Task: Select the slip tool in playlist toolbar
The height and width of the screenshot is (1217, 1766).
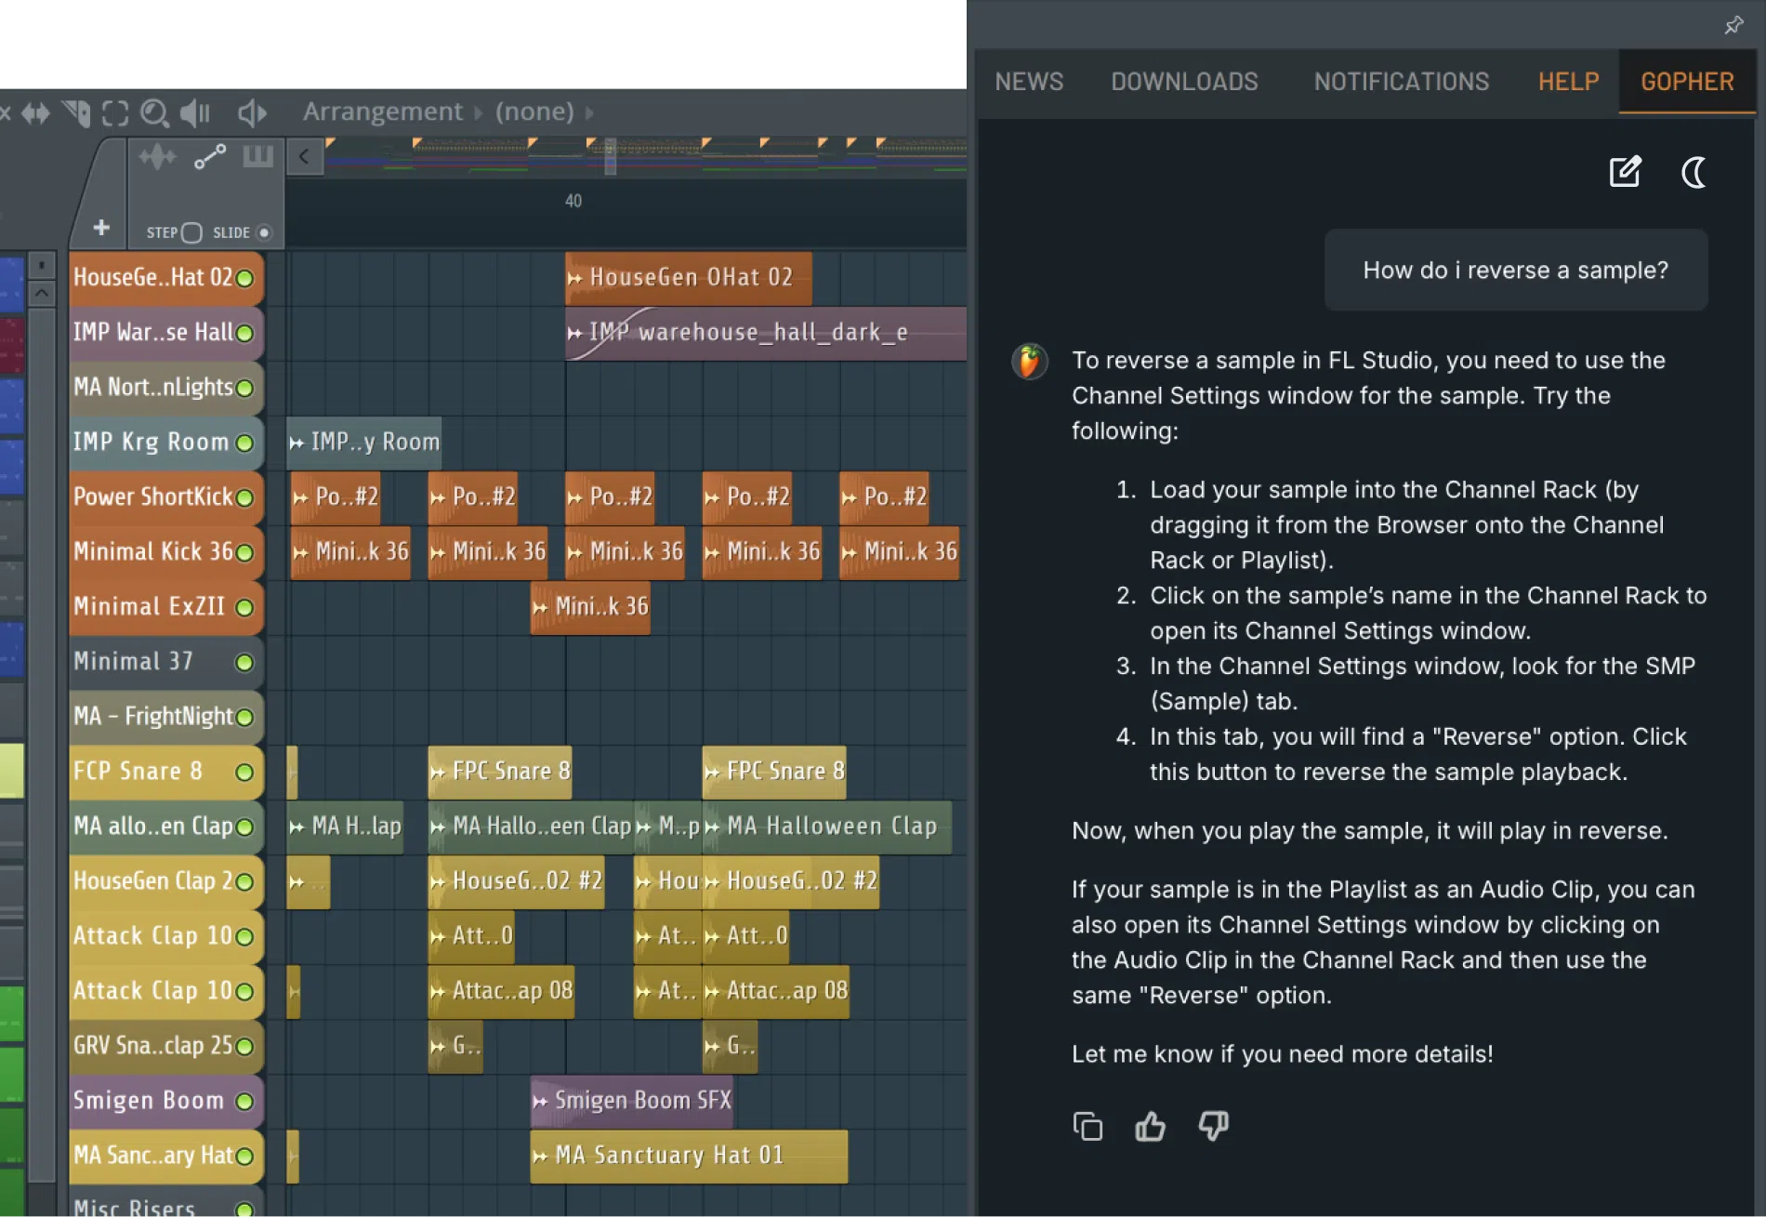Action: pyautogui.click(x=36, y=113)
